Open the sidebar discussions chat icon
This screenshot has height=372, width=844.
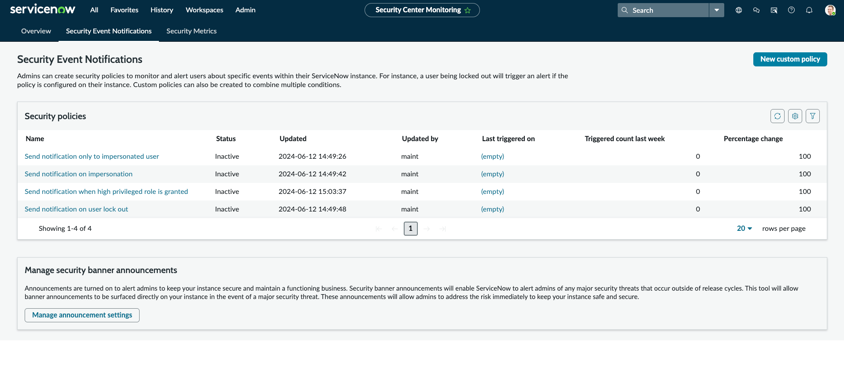pos(756,10)
